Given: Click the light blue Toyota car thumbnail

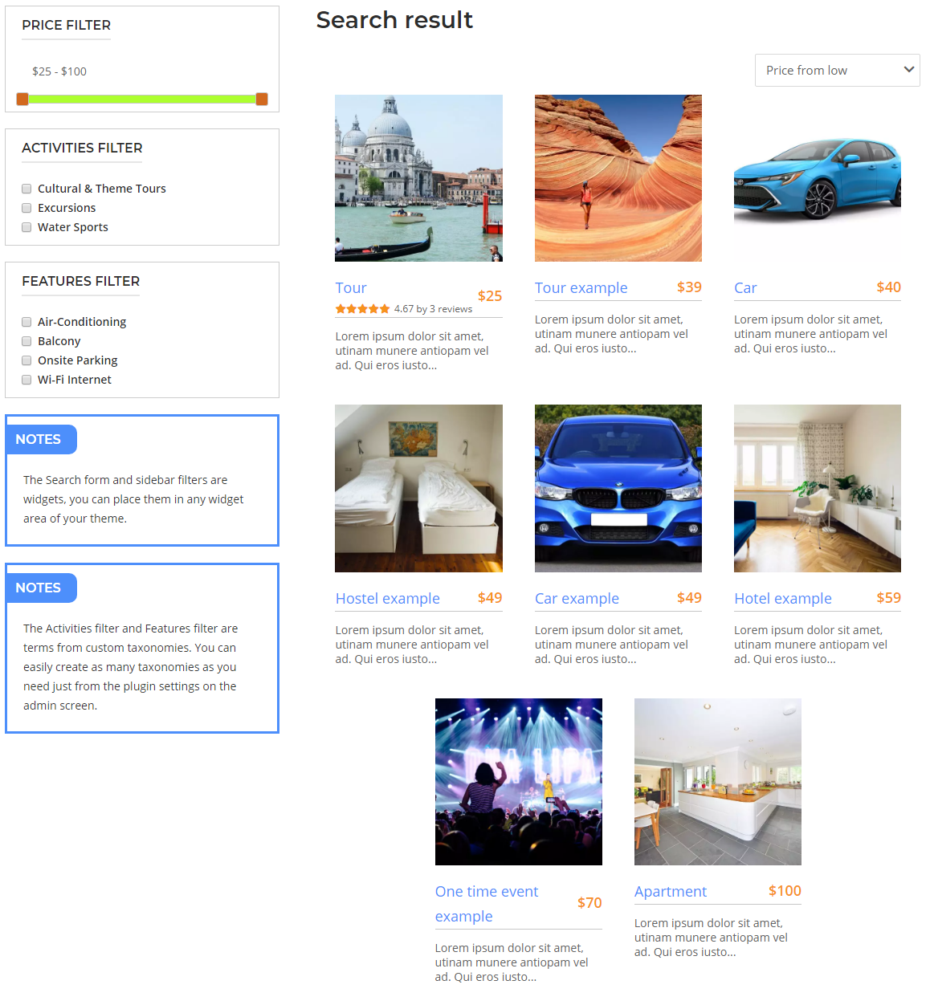Looking at the screenshot, I should pos(818,178).
